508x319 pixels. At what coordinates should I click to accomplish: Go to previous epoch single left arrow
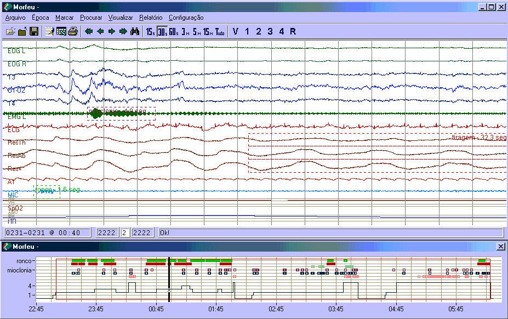tap(100, 31)
